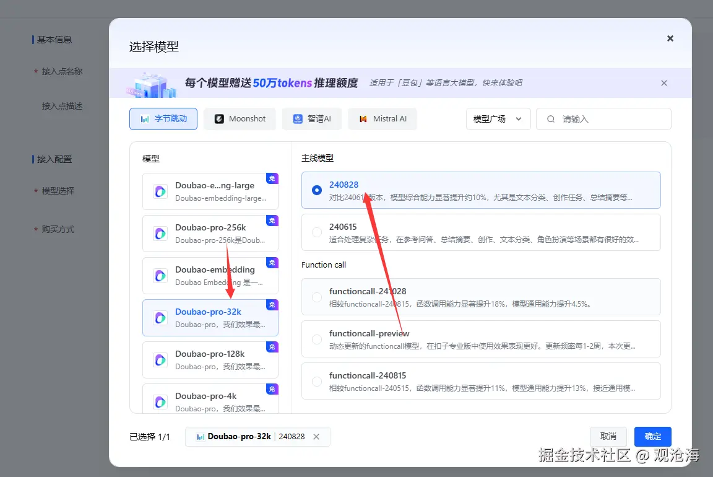Click the 智谱AI tab logo icon
The height and width of the screenshot is (477, 713).
pos(298,119)
